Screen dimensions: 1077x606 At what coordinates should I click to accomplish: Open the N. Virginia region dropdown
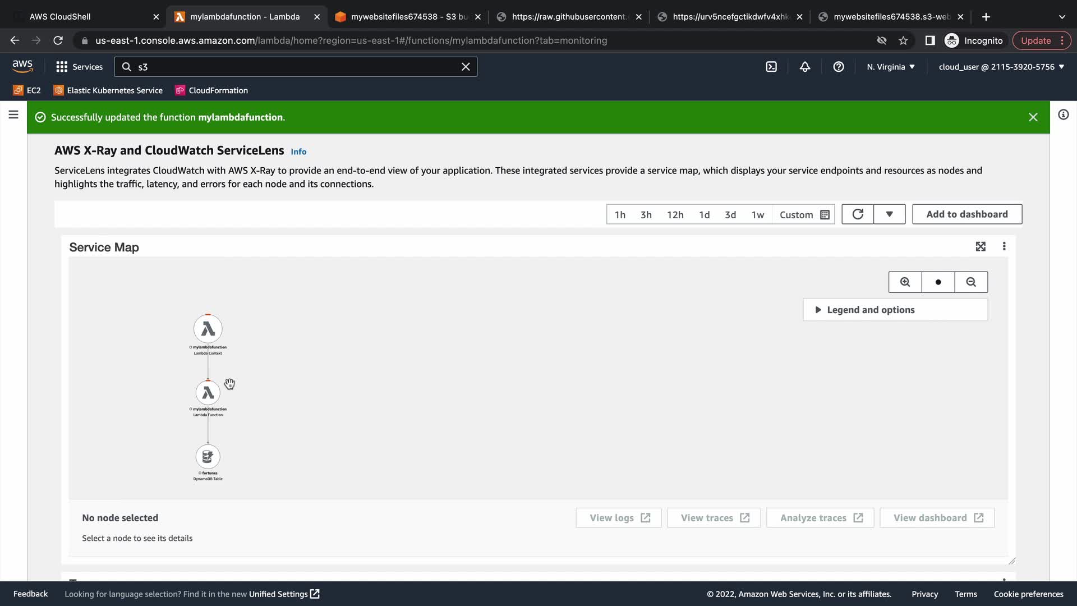[x=890, y=67]
